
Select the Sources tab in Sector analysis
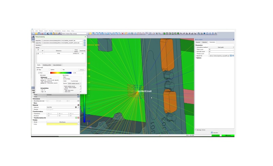(x=198, y=42)
